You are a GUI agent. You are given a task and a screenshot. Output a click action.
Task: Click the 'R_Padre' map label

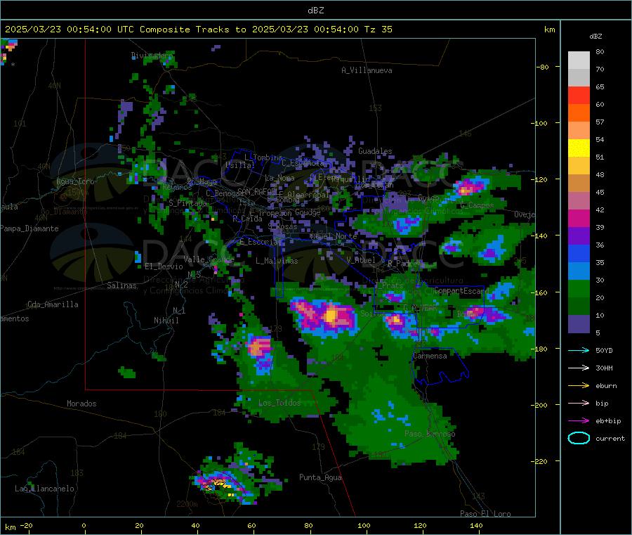click(402, 264)
